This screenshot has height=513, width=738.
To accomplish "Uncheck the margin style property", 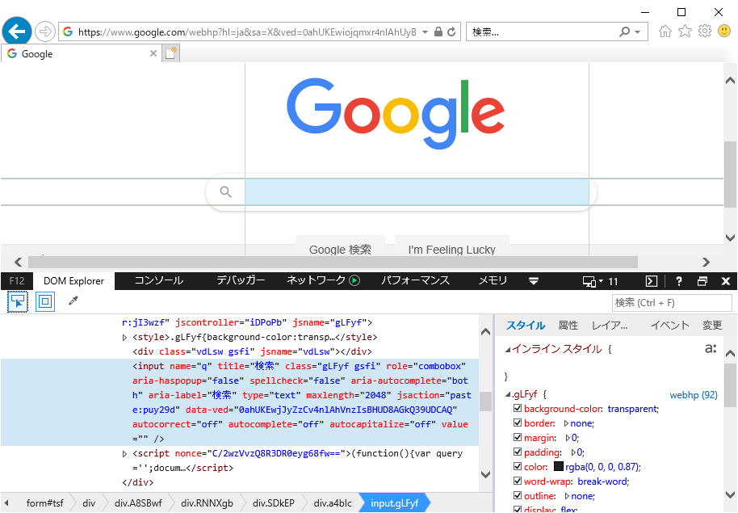I will tap(518, 438).
